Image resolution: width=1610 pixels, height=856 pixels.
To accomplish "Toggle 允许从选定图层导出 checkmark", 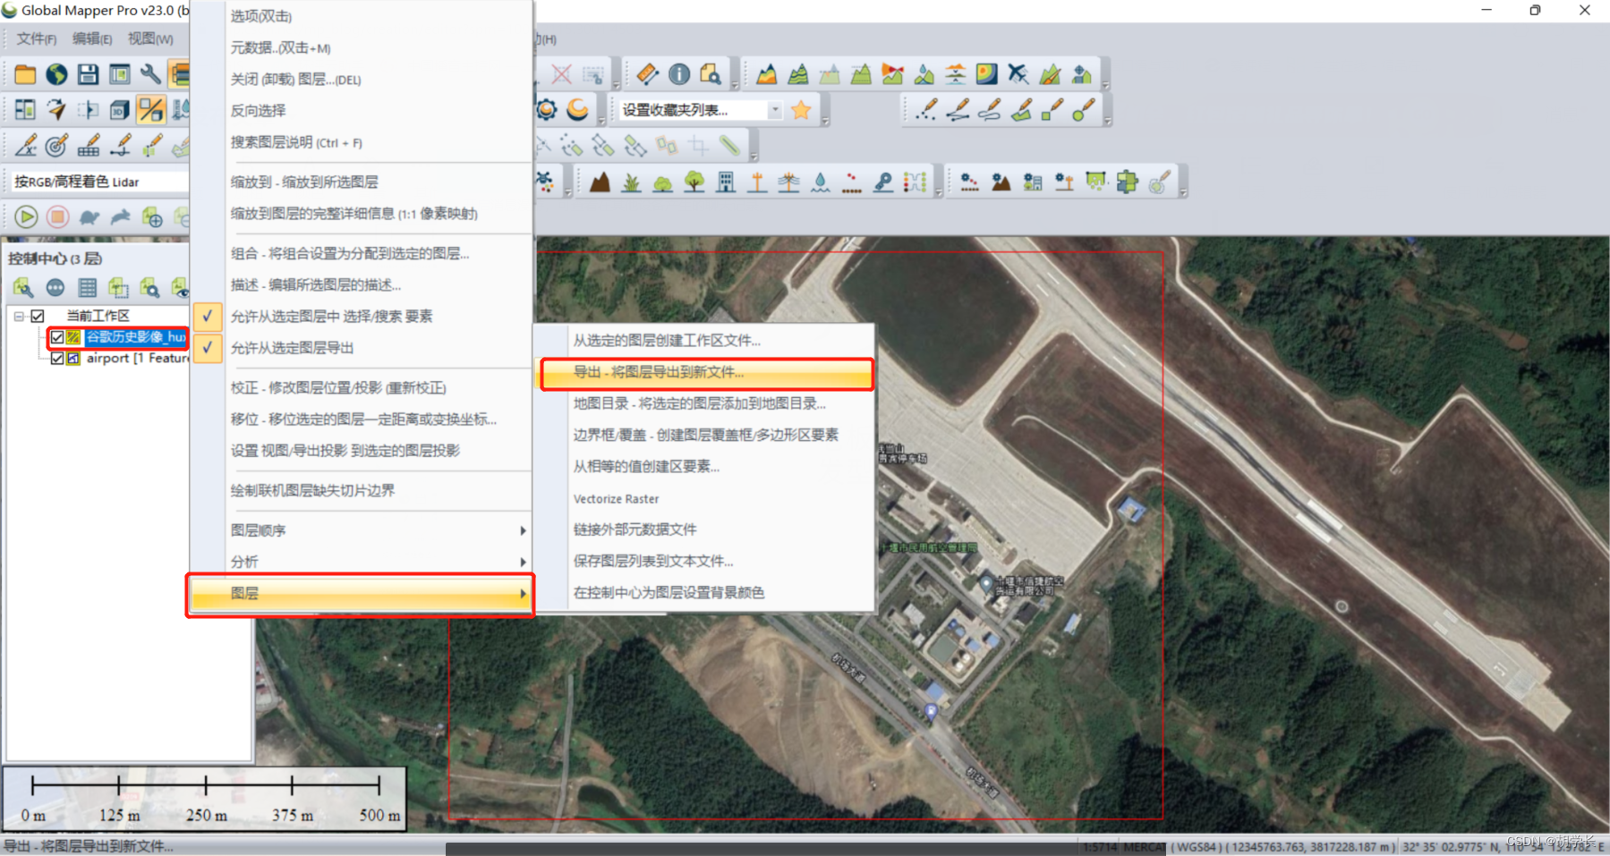I will pyautogui.click(x=207, y=348).
